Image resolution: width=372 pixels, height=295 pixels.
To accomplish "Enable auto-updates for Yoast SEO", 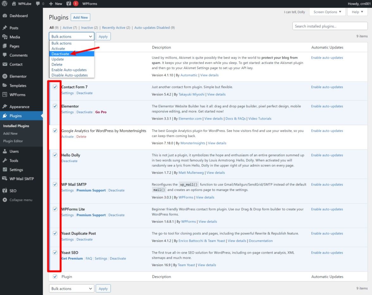I will pyautogui.click(x=327, y=253).
